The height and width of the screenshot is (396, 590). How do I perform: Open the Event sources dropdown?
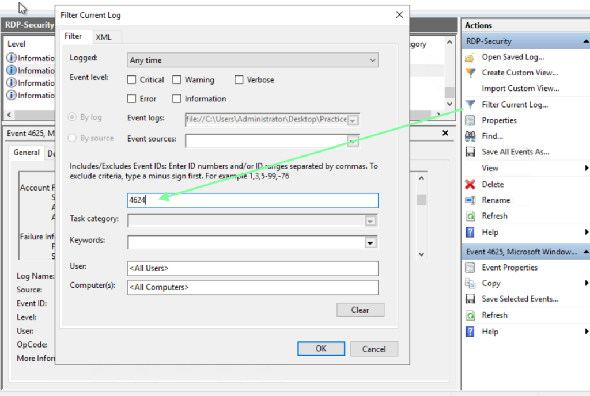353,140
